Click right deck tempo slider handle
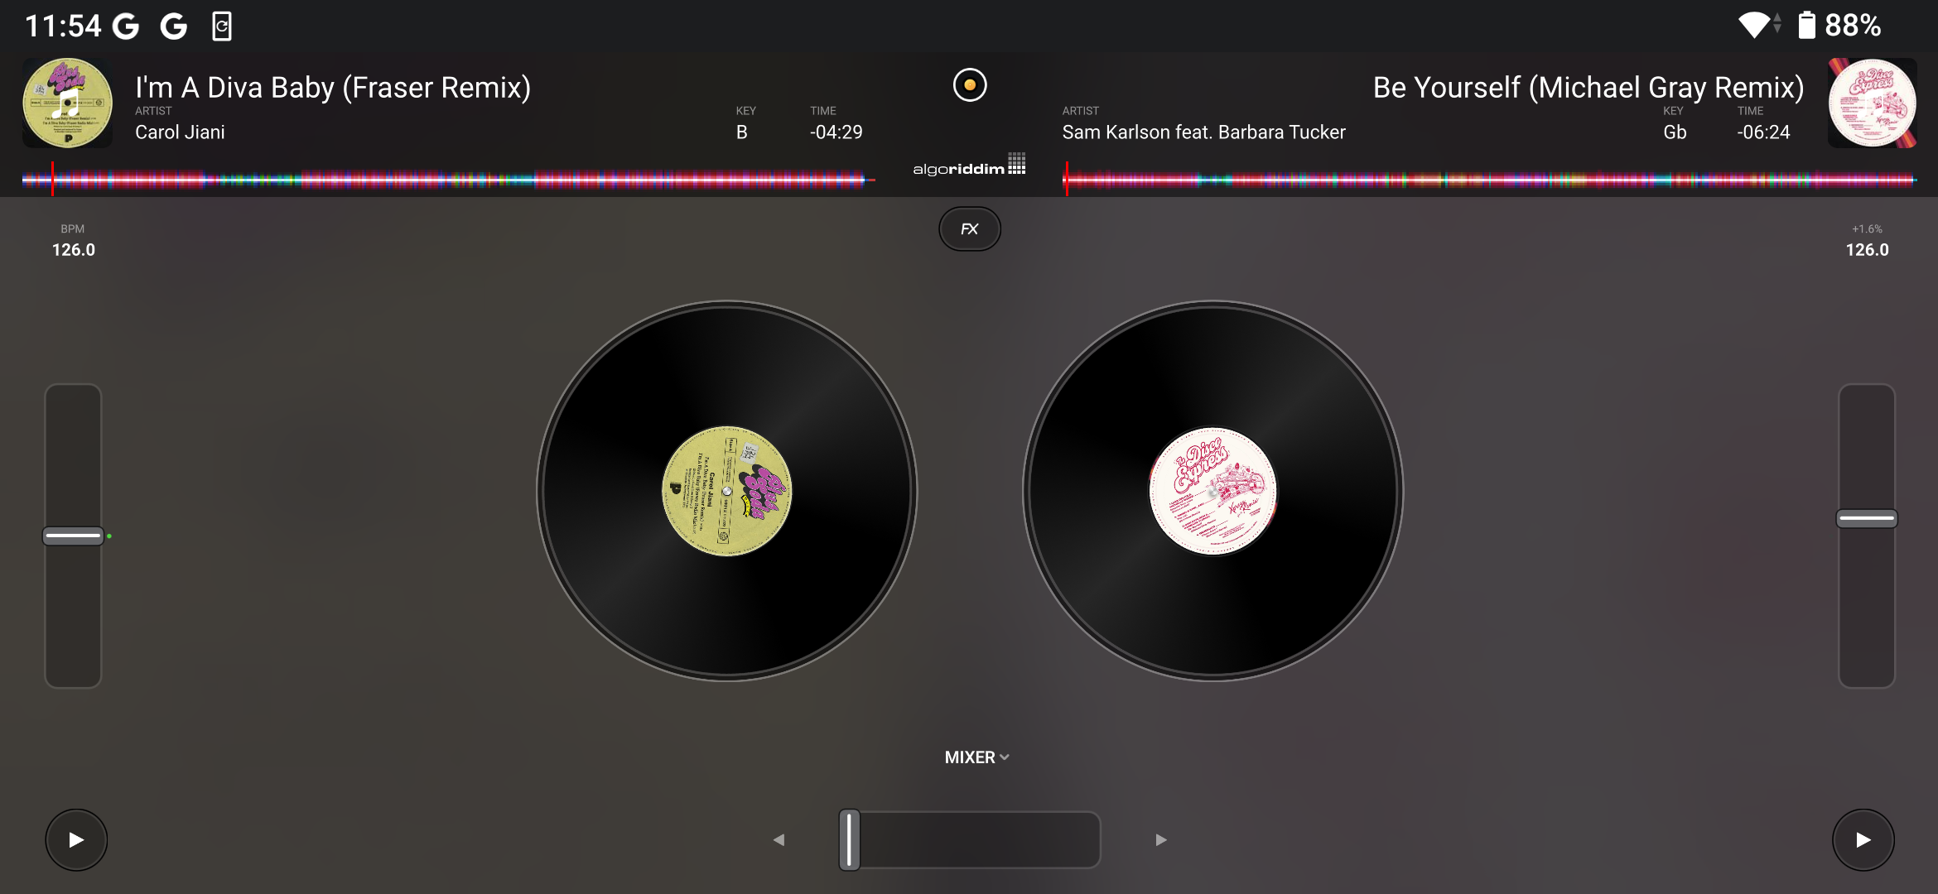 [x=1866, y=519]
